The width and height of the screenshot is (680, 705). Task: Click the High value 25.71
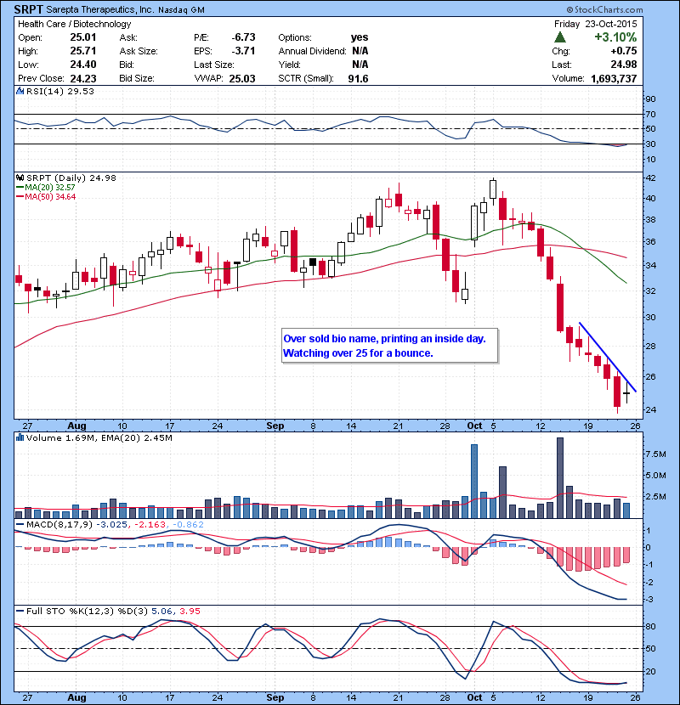(83, 51)
